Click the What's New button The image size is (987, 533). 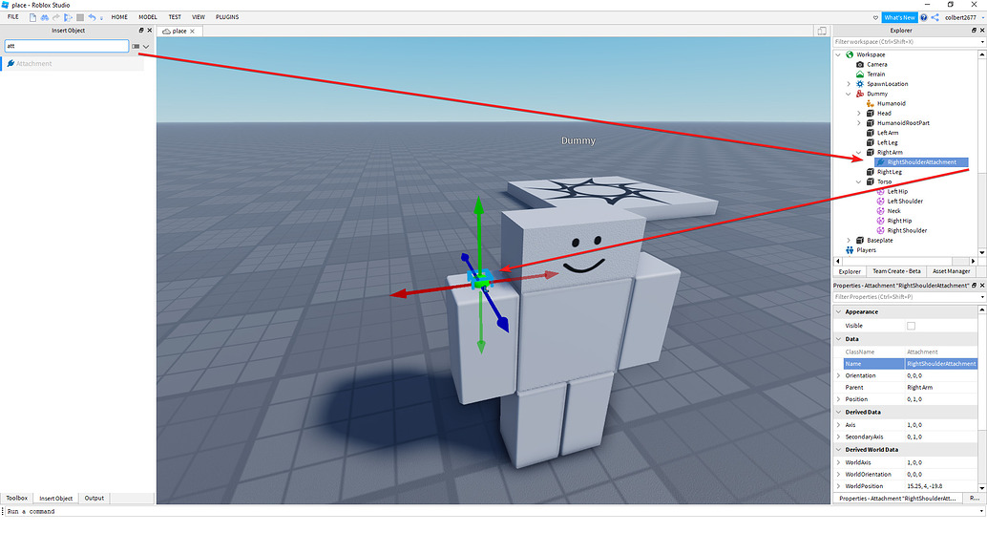[899, 17]
